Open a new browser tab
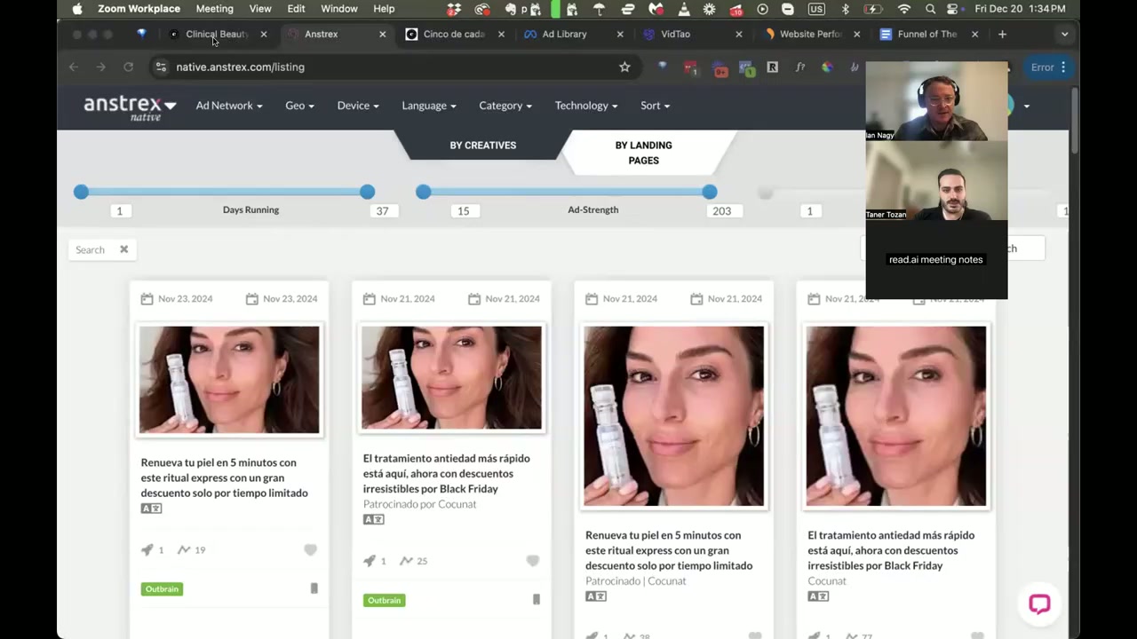This screenshot has width=1137, height=639. pyautogui.click(x=1002, y=34)
